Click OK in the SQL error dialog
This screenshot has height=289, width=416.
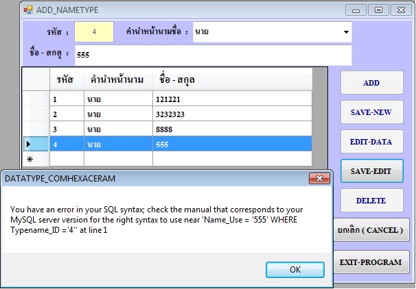(294, 269)
